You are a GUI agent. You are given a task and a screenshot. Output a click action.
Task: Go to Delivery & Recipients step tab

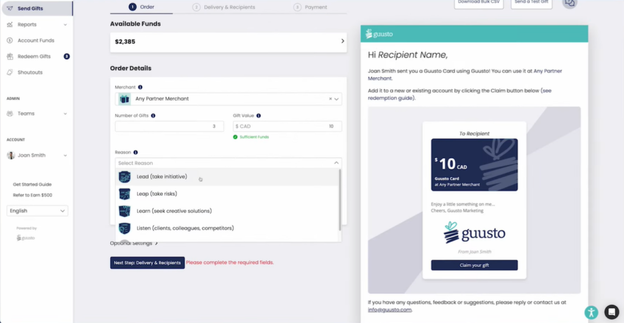pyautogui.click(x=224, y=7)
